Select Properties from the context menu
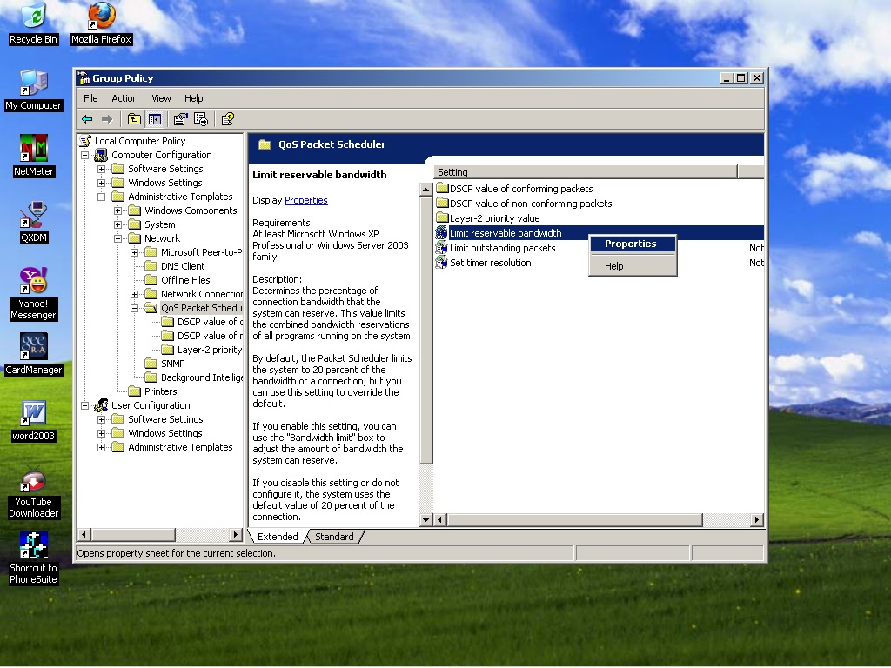The width and height of the screenshot is (891, 668). (632, 244)
